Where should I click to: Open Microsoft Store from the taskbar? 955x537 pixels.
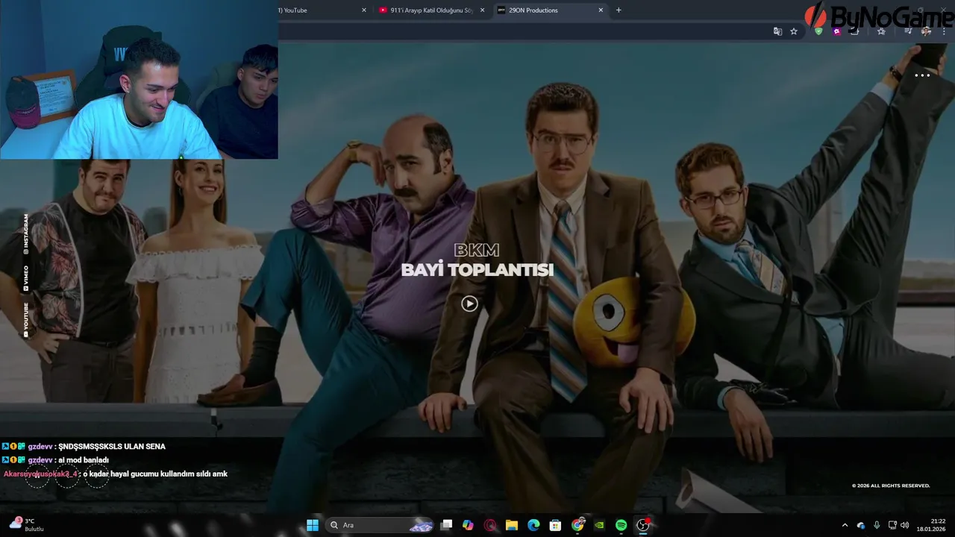pyautogui.click(x=555, y=525)
